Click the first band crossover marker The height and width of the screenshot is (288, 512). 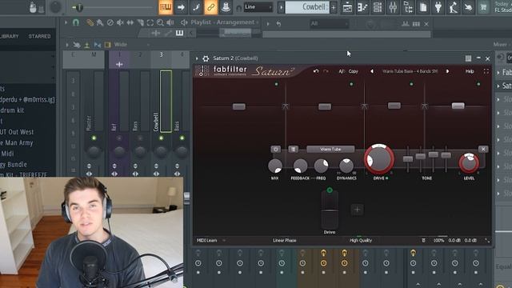[286, 106]
